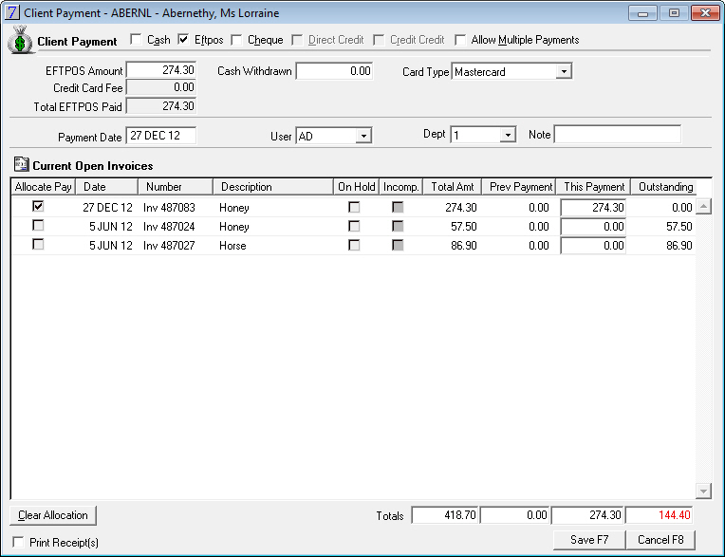725x557 pixels.
Task: Click the Horse description cell
Action: click(x=232, y=246)
